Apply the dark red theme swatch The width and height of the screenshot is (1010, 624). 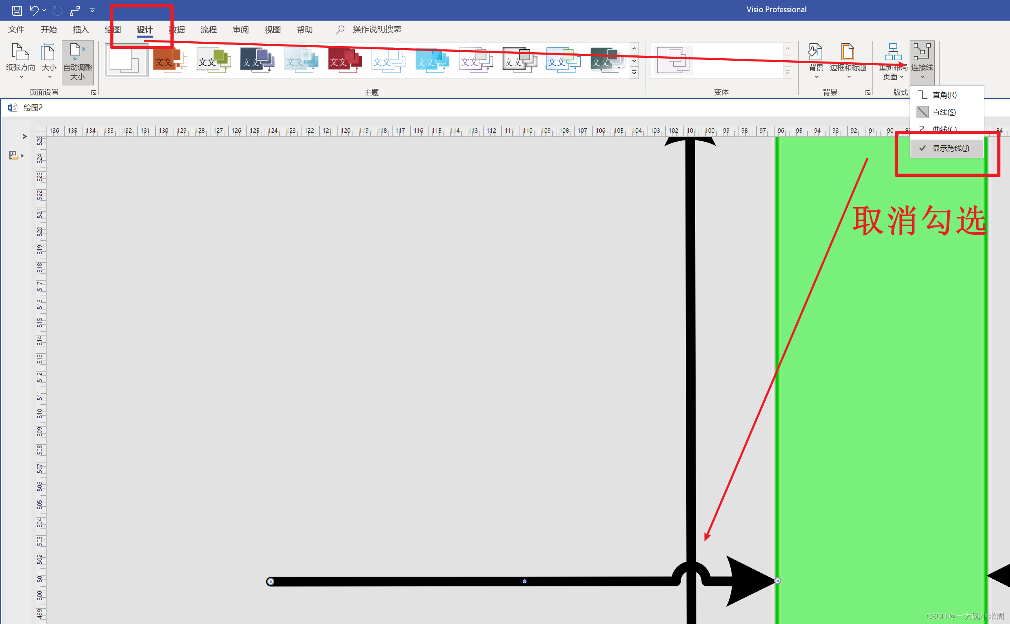pos(345,61)
